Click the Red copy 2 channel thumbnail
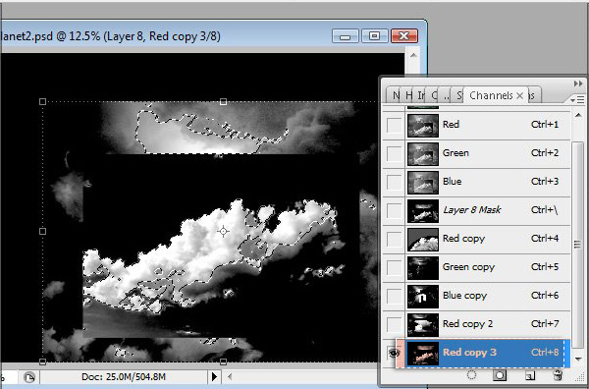 click(x=423, y=325)
